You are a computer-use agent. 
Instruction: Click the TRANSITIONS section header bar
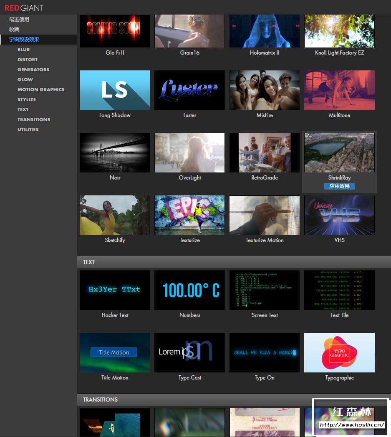click(234, 400)
